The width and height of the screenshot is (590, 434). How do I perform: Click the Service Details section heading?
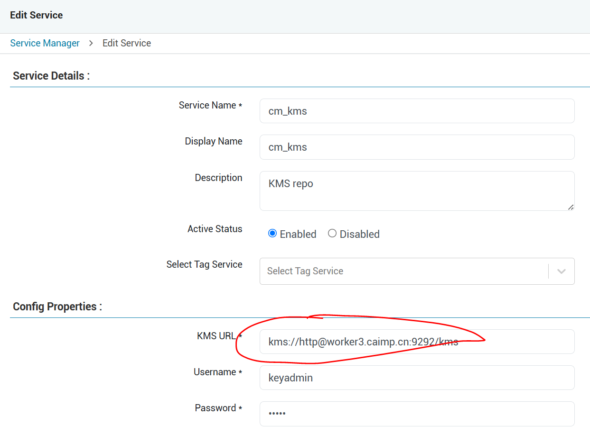pos(51,76)
